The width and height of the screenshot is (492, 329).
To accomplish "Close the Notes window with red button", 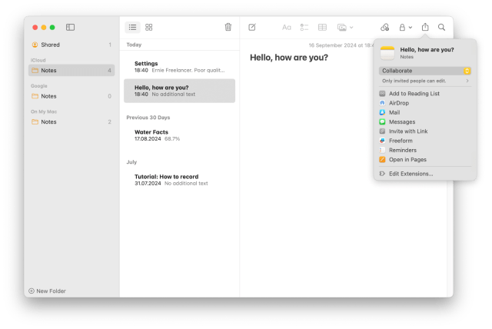I will point(35,27).
